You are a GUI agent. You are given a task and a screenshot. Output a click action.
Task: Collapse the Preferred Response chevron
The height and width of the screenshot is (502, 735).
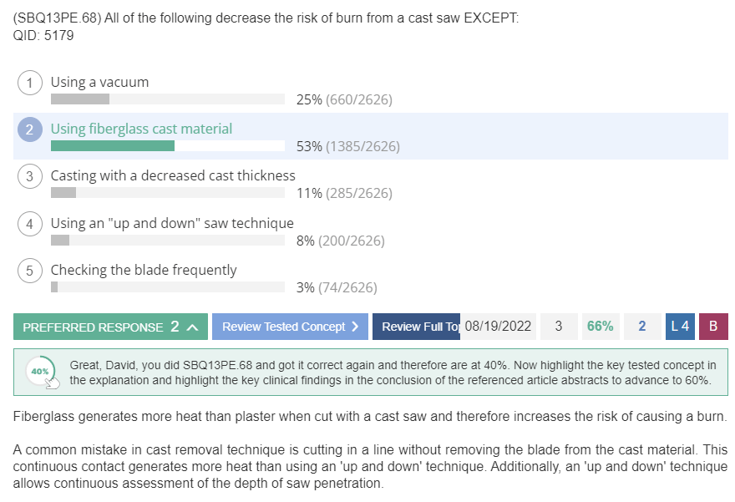(x=192, y=327)
